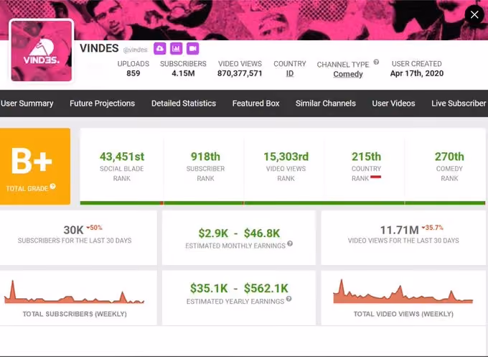This screenshot has width=488, height=357.
Task: Go to the Similar Channels tab
Action: 326,103
